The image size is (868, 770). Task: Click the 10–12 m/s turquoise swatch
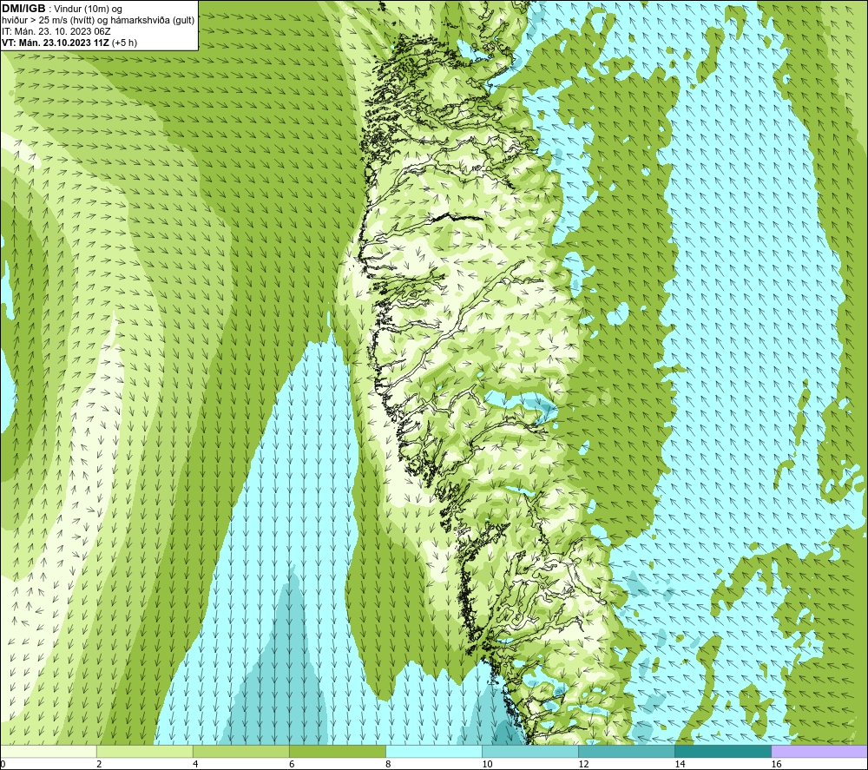[530, 751]
